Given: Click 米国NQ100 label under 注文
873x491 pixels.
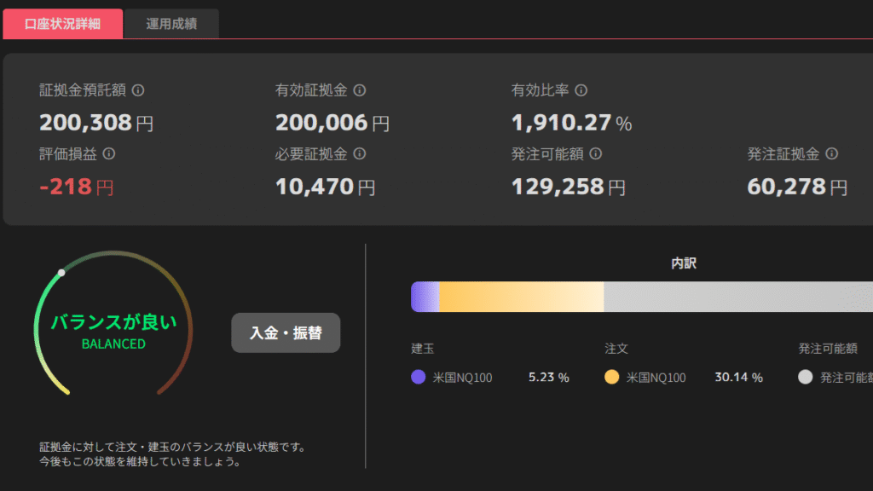Looking at the screenshot, I should (x=656, y=378).
